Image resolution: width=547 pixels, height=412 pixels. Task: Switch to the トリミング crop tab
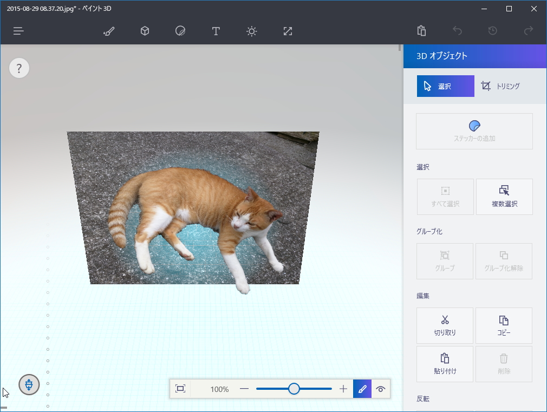(501, 86)
